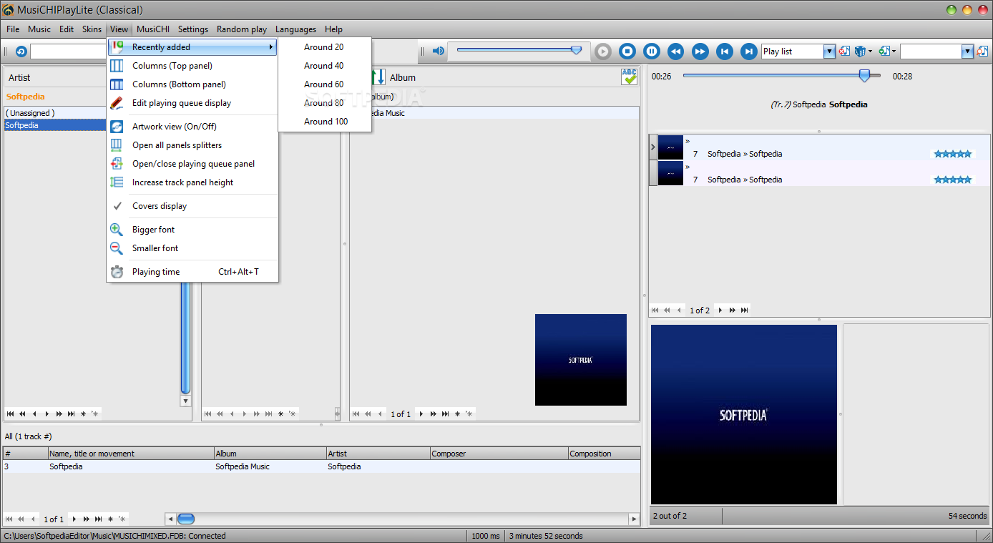993x543 pixels.
Task: Choose Around 100 from the submenu
Action: click(x=324, y=122)
